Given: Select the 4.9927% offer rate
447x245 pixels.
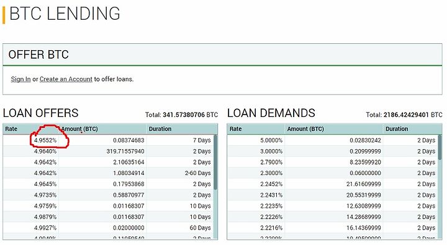Looking at the screenshot, I should (45, 228).
